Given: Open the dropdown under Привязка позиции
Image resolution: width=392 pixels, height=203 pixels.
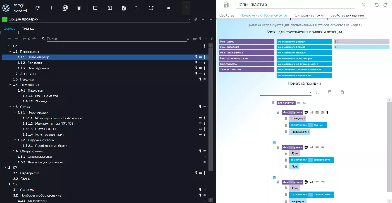Looking at the screenshot, I should tap(310, 93).
